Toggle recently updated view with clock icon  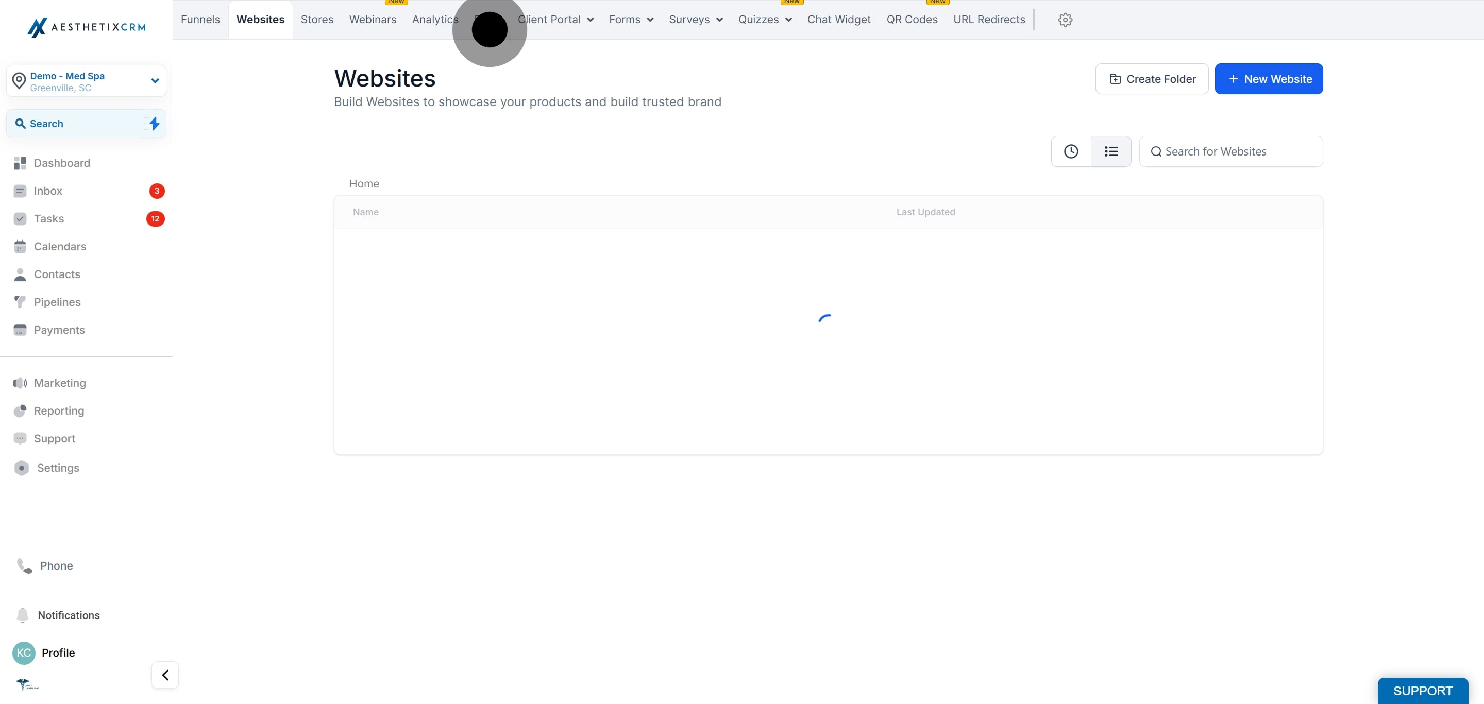(x=1071, y=151)
